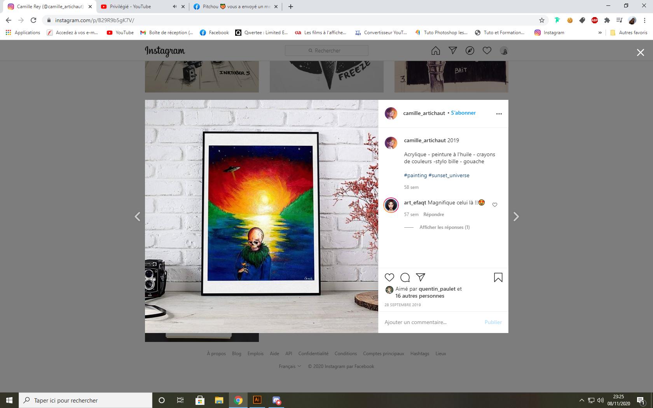The height and width of the screenshot is (408, 653).
Task: Click the comment bubble icon under the post
Action: tap(405, 277)
